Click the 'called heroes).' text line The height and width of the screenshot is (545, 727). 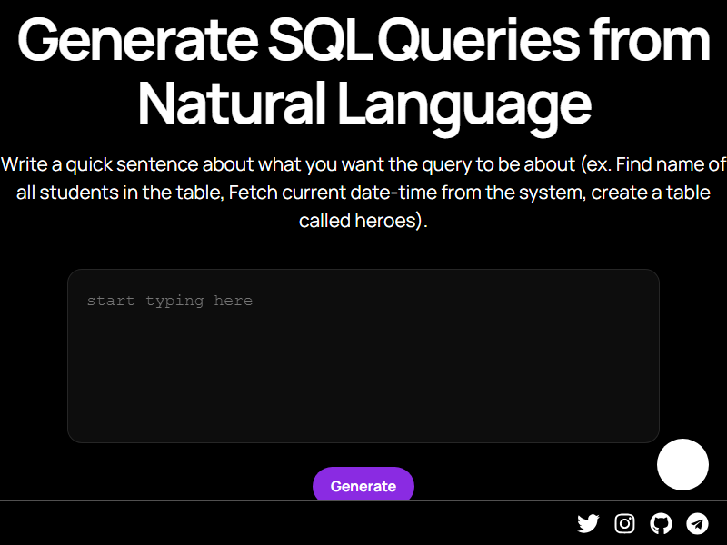[363, 221]
